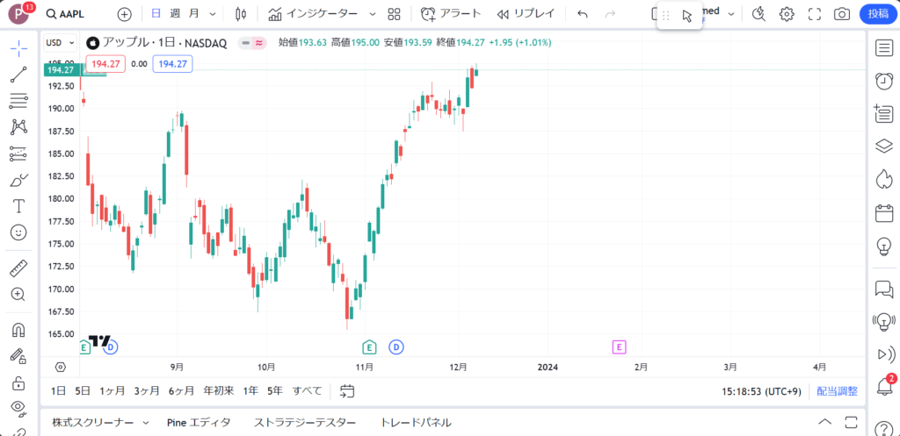900x436 pixels.
Task: Toggle magnet mode on
Action: [18, 331]
